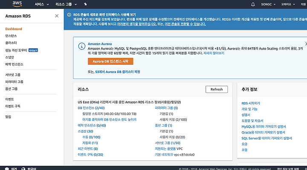Open 파라미터 그룹 in the sidebar
This screenshot has width=307, height=170.
coord(14,82)
